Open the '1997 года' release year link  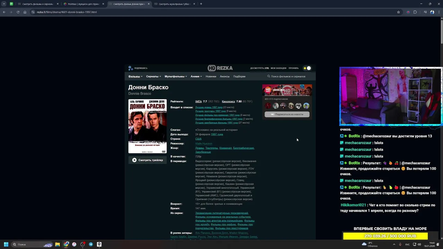click(217, 134)
